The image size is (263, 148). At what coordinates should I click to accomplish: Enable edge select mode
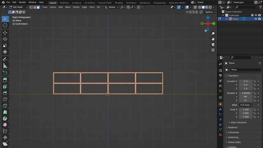(x=35, y=7)
